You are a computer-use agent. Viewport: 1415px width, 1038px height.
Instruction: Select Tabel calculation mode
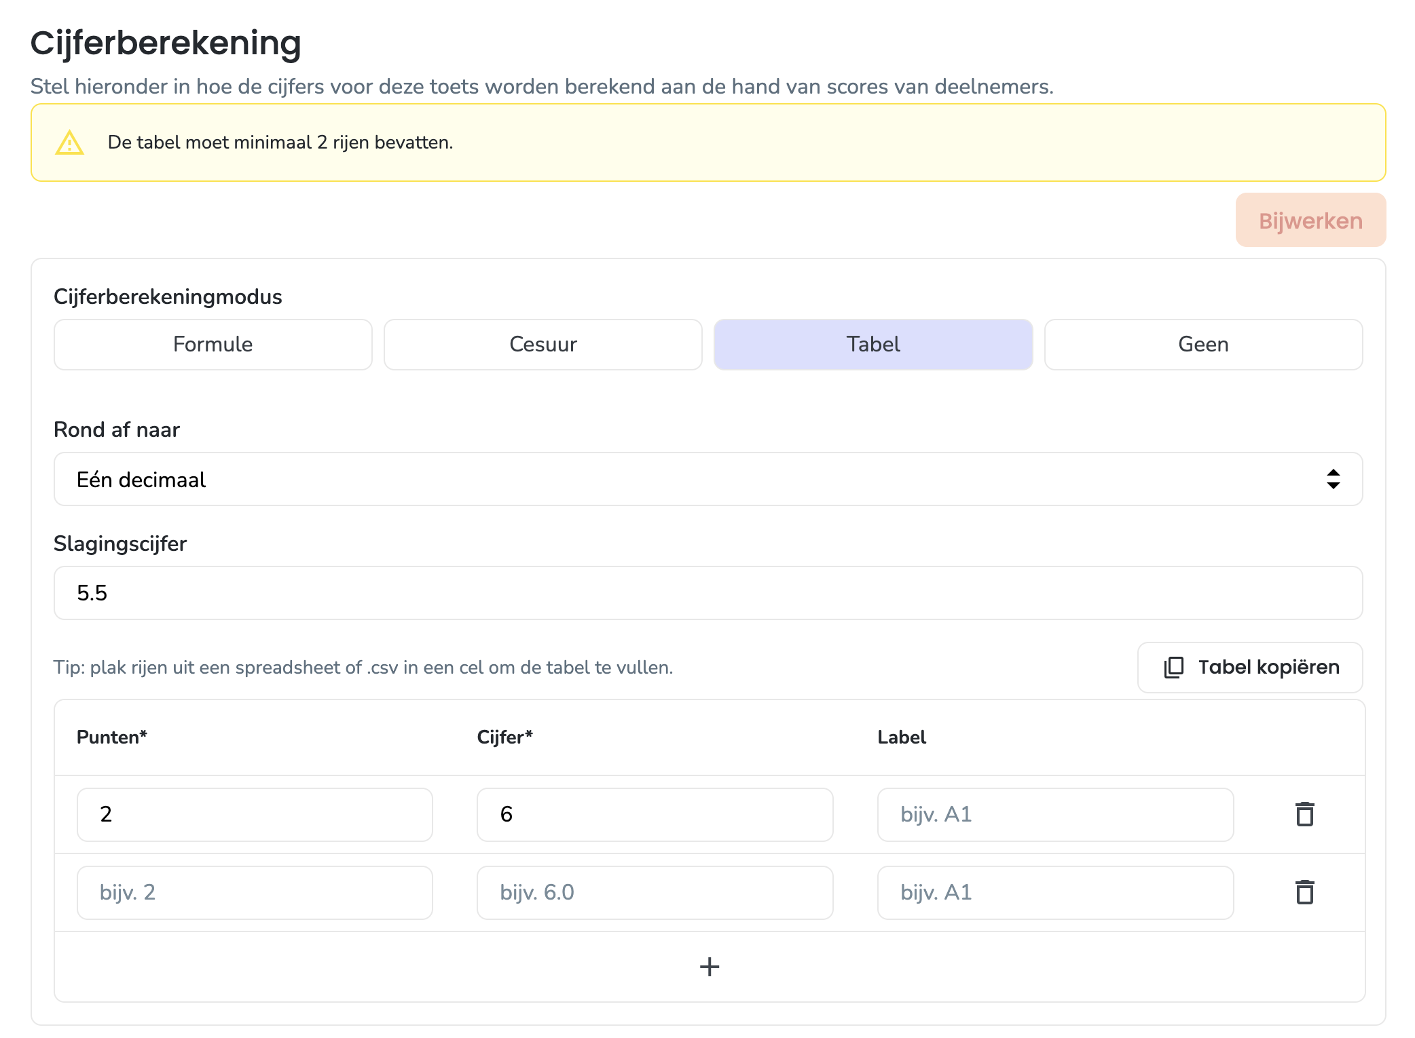point(873,345)
